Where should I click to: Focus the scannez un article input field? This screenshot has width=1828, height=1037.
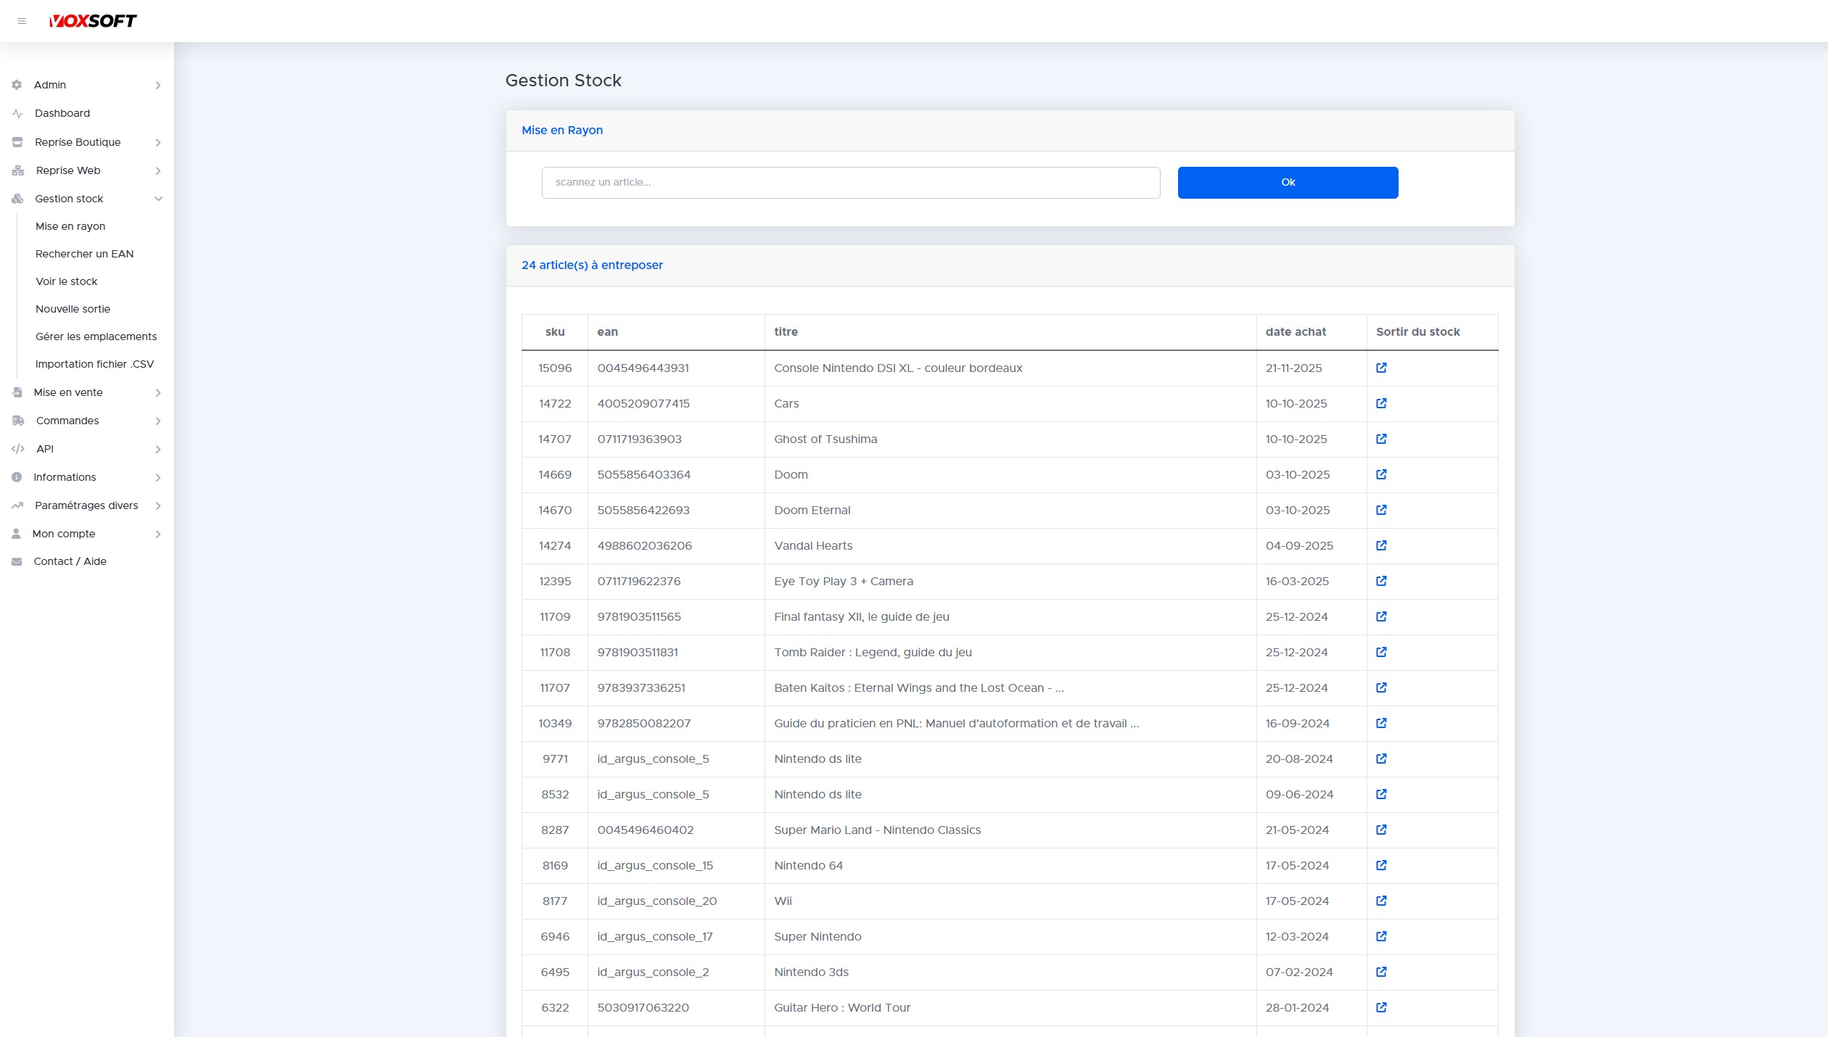(x=850, y=183)
